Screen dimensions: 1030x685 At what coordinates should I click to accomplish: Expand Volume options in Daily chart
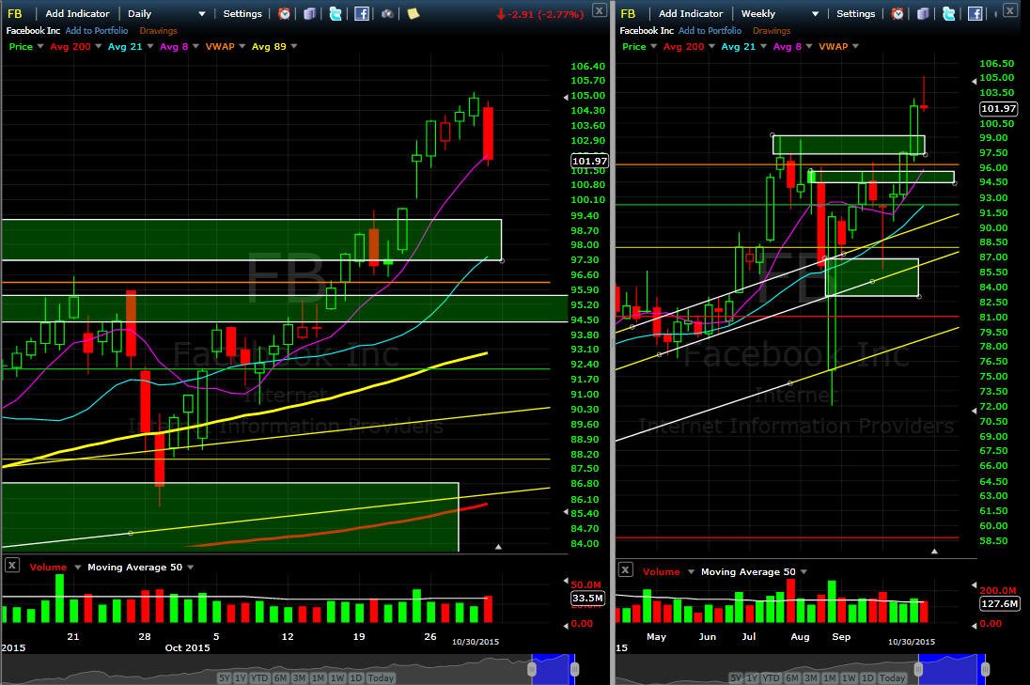coord(77,568)
